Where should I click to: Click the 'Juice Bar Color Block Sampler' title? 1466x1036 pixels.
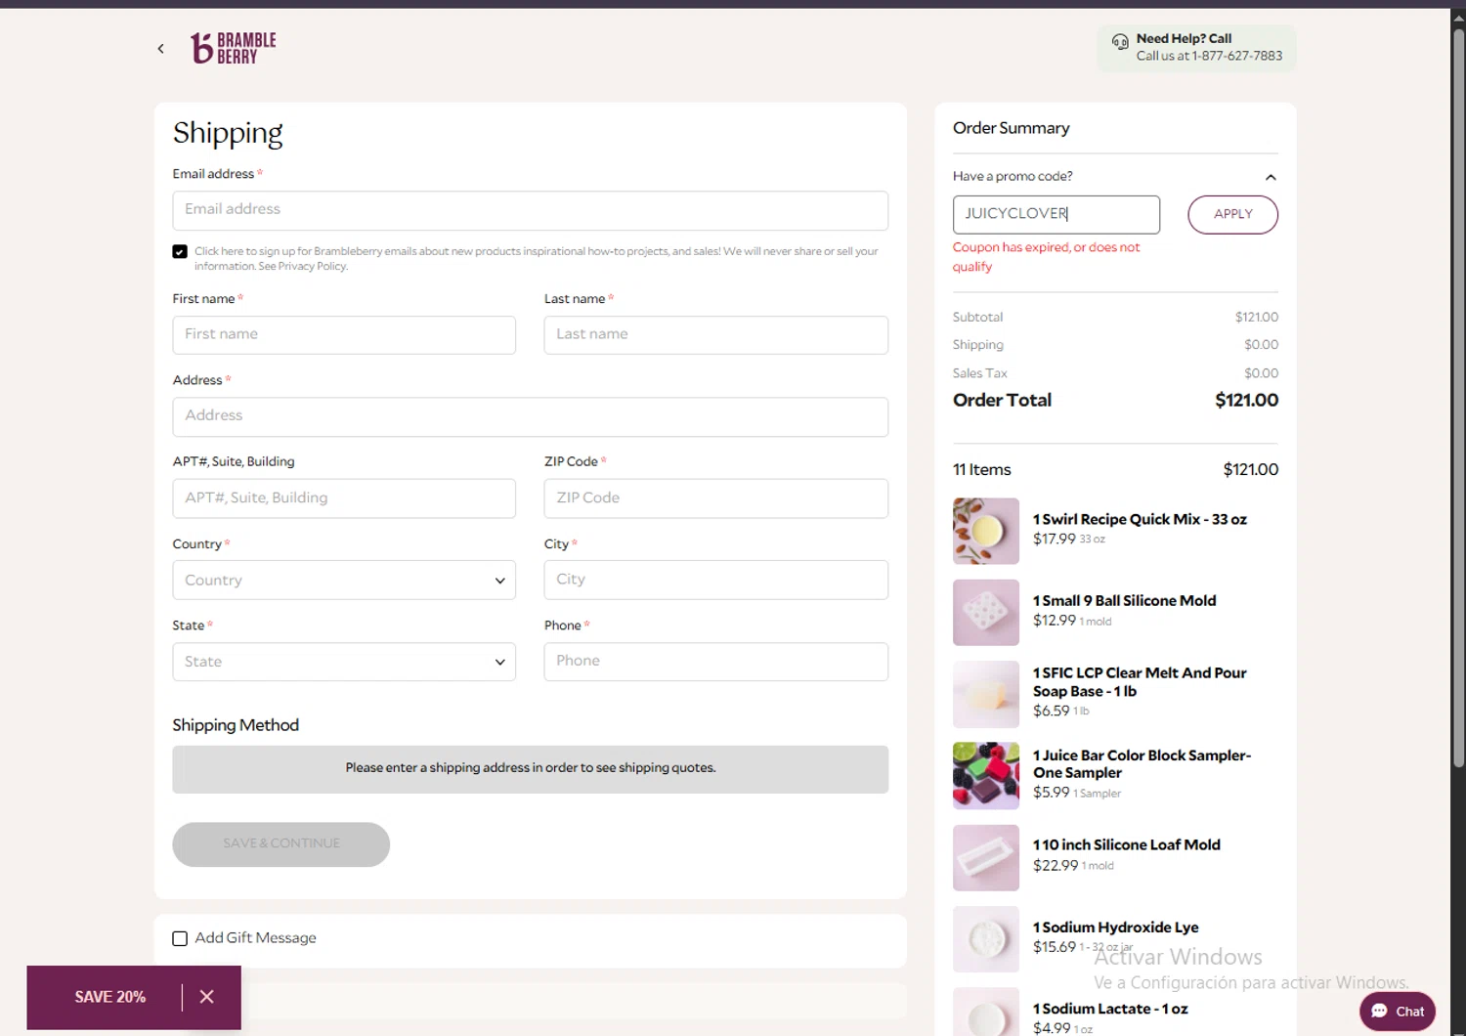coord(1142,764)
